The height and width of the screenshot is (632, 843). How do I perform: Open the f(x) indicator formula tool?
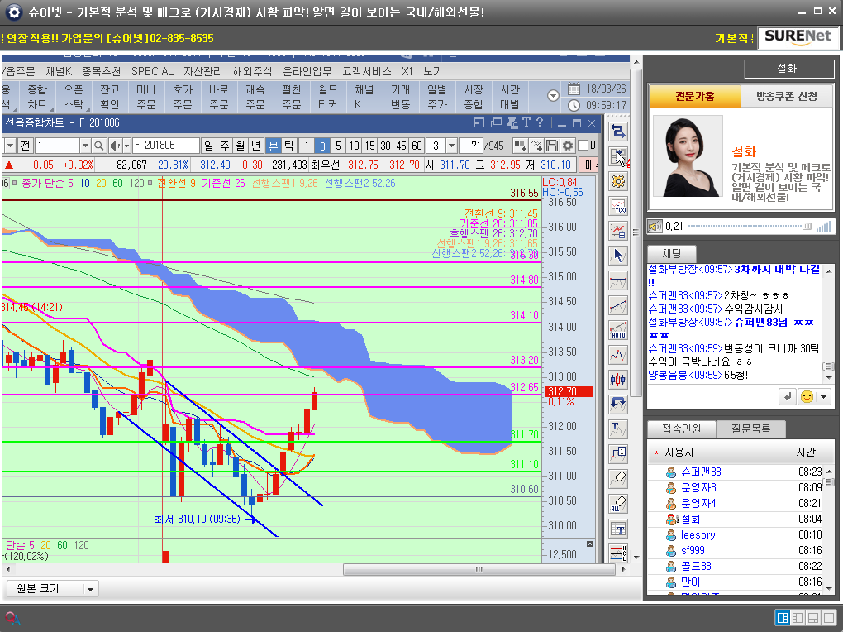tap(617, 206)
